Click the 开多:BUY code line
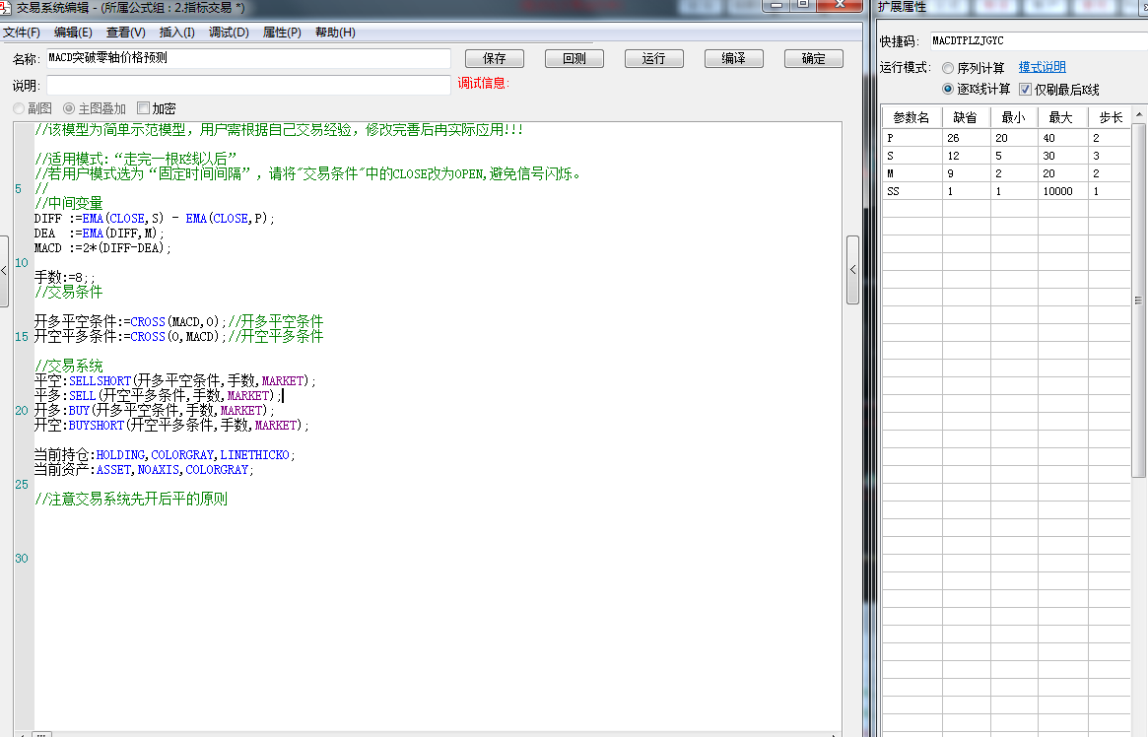The width and height of the screenshot is (1148, 737). click(154, 411)
